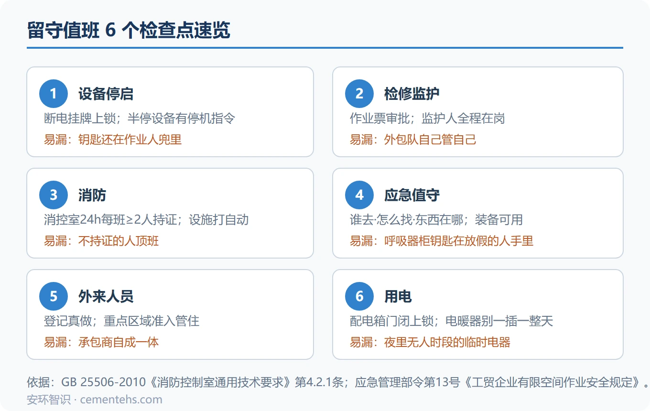650x411 pixels.
Task: Click the warning 易漏：不持证的人顶班
Action: point(101,241)
